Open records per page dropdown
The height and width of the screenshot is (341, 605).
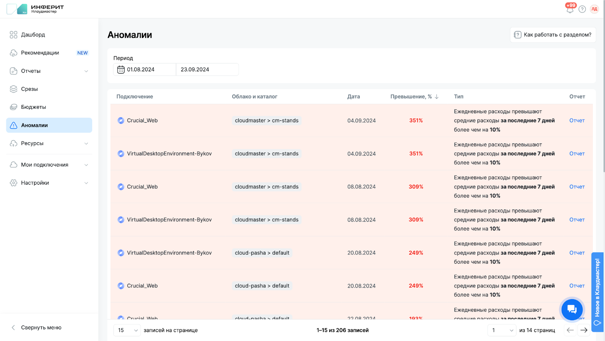[x=127, y=330]
